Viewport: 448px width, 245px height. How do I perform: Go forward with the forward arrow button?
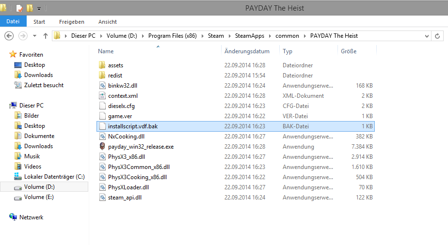23,36
